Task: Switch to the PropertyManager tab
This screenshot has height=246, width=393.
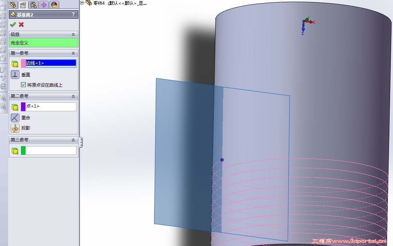Action: (x=23, y=4)
